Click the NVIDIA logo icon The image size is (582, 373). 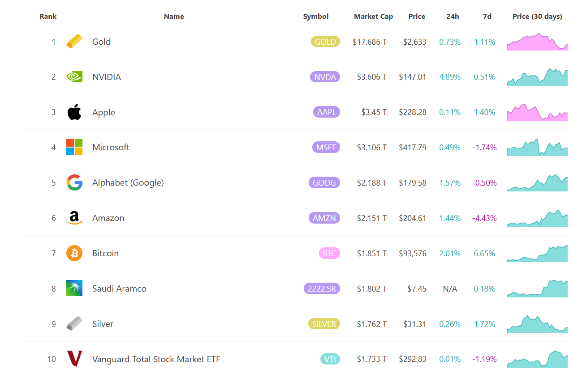click(x=74, y=77)
